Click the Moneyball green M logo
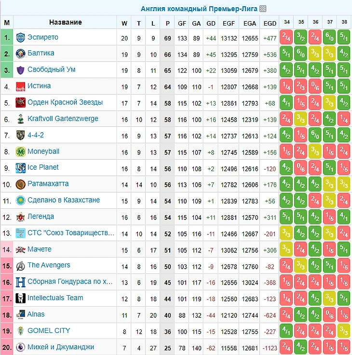 (x=20, y=151)
